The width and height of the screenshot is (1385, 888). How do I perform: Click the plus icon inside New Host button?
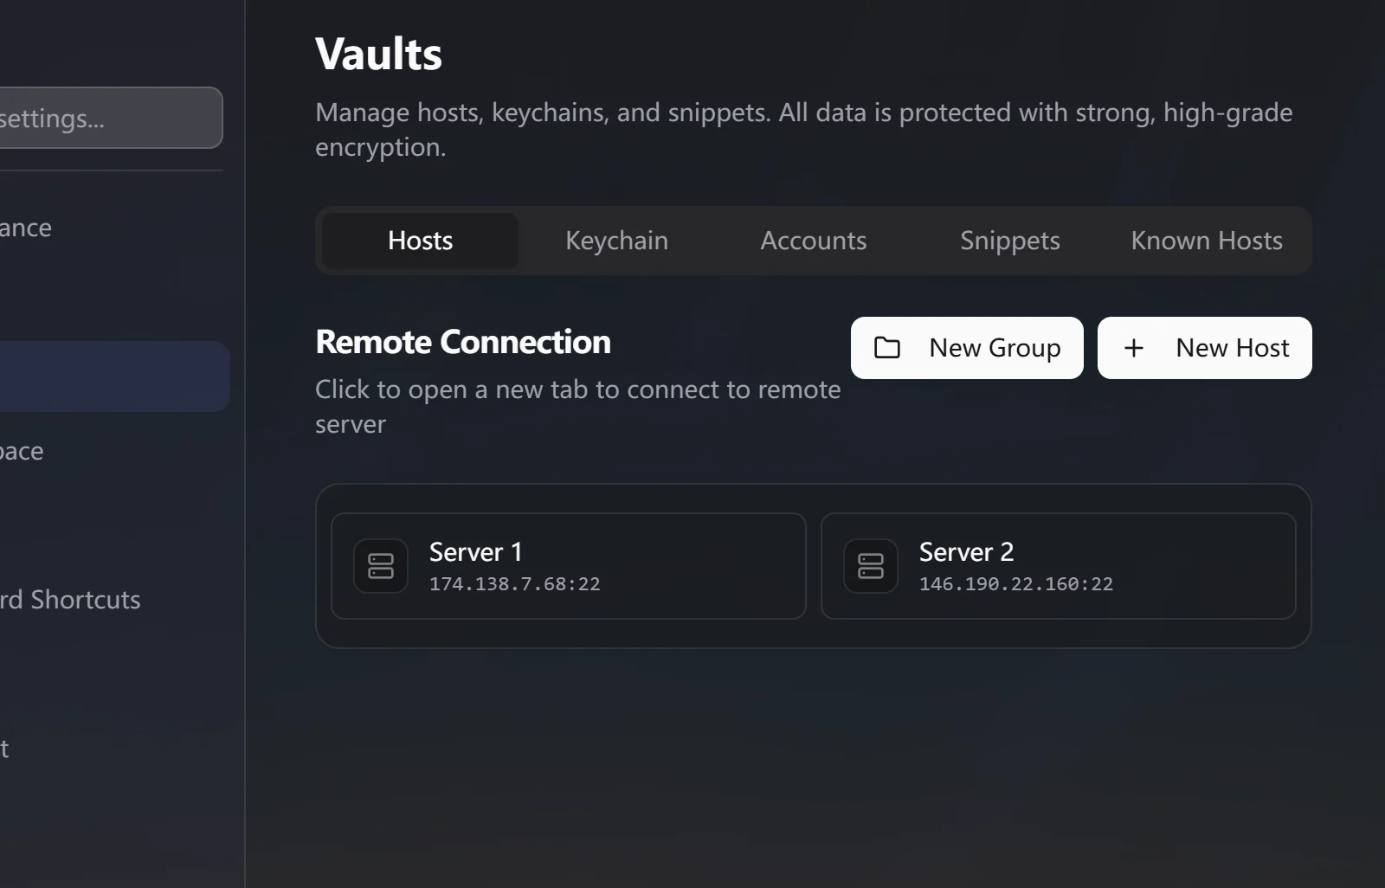coord(1133,347)
